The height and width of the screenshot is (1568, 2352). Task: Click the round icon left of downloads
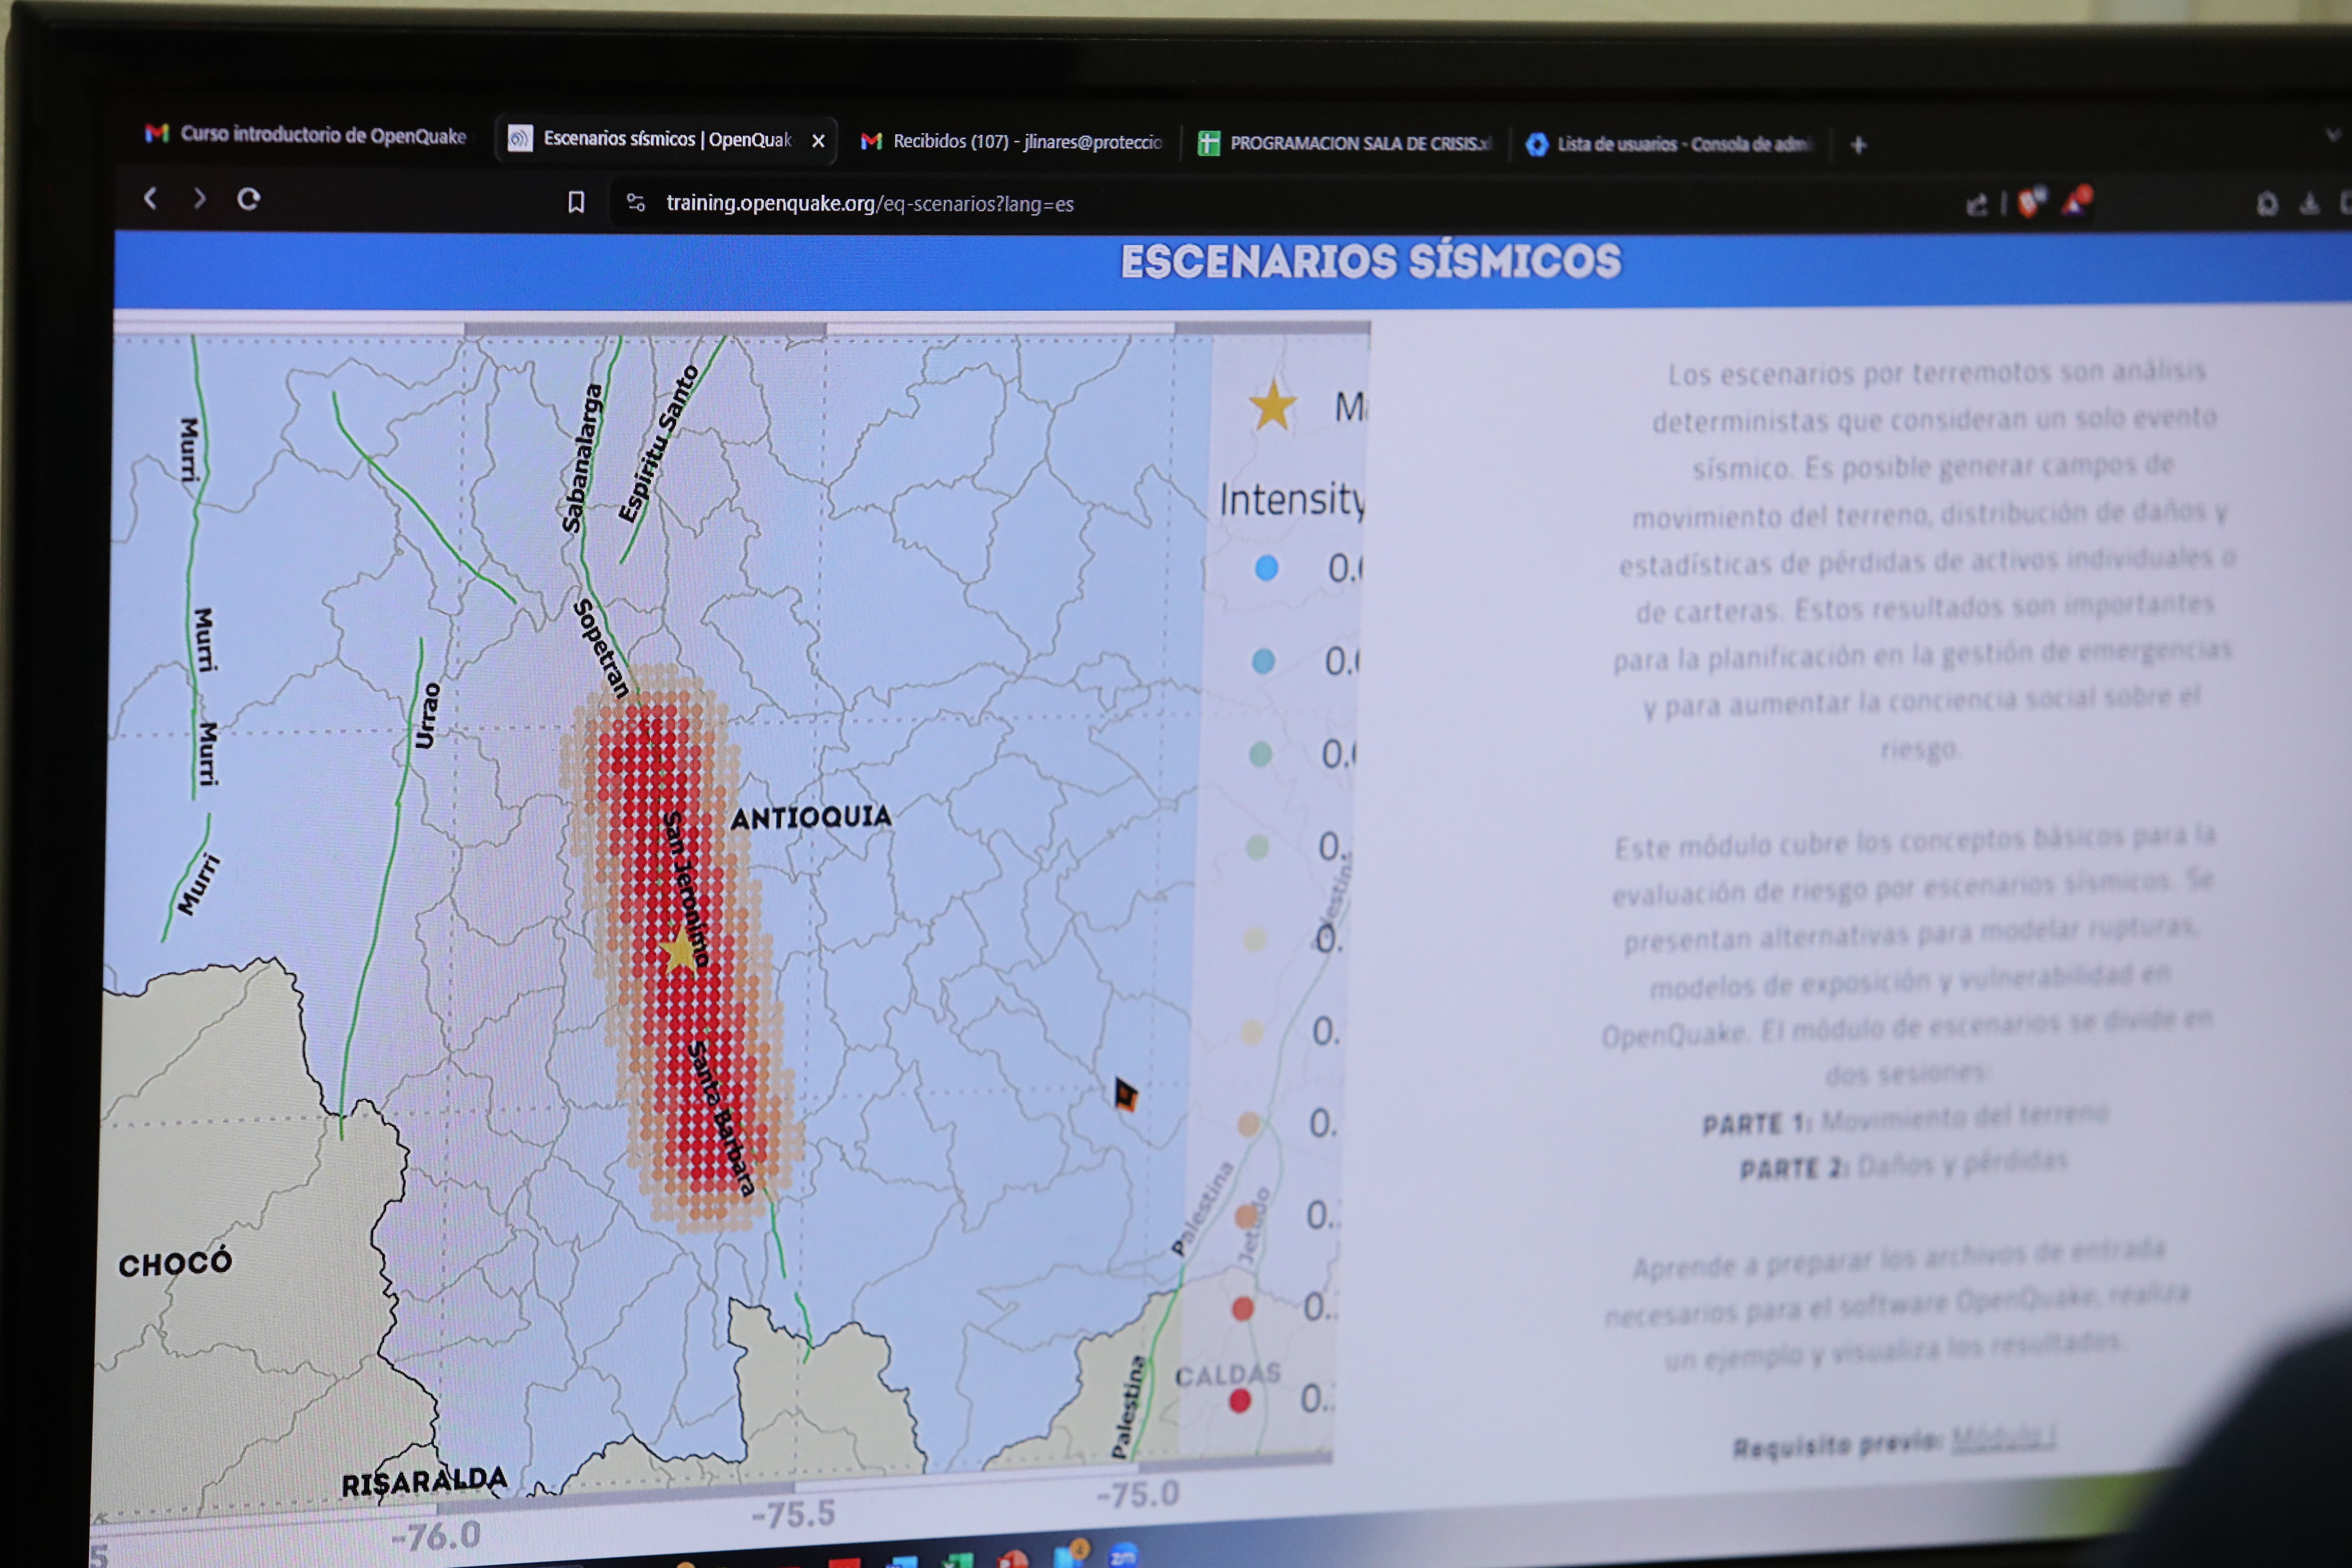2267,204
